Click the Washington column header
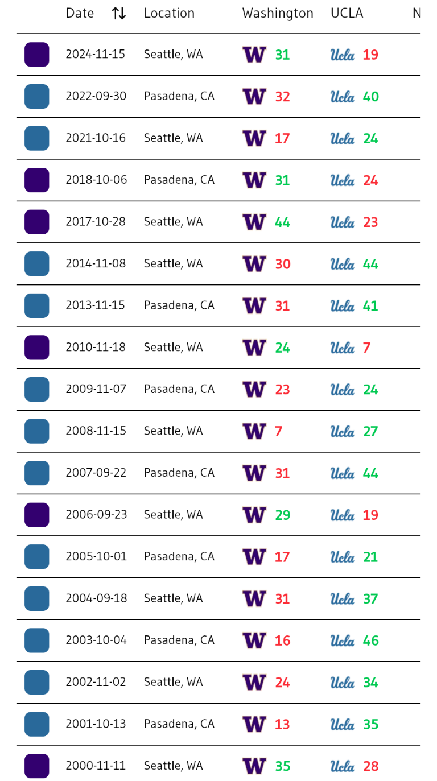 278,14
